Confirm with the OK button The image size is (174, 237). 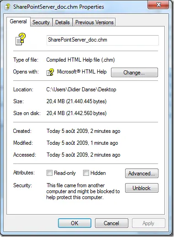point(74,223)
